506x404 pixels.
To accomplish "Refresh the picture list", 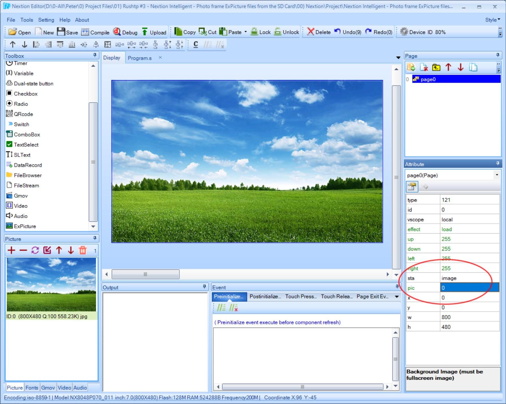I will point(35,251).
